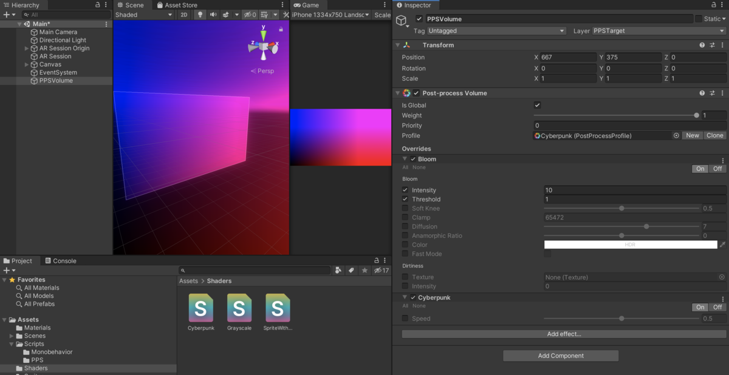Enable Soft Knee override checkbox
The width and height of the screenshot is (729, 375).
(x=405, y=208)
